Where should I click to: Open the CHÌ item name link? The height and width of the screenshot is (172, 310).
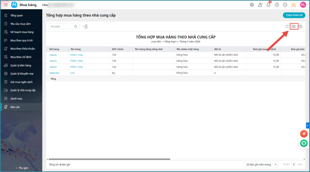72,73
